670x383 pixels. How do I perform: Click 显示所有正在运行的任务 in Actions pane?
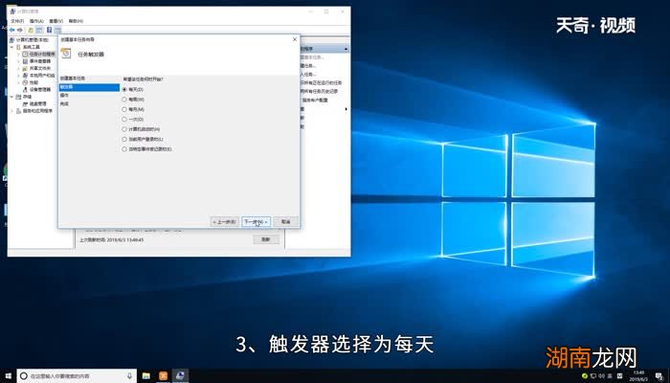point(321,82)
